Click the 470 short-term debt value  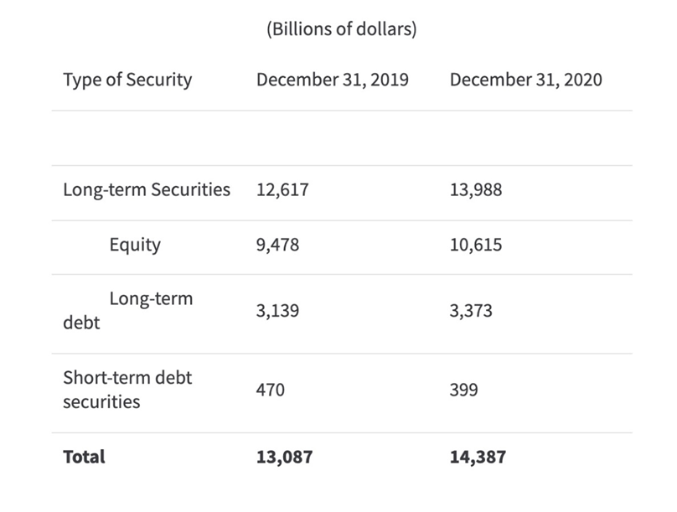[271, 390]
